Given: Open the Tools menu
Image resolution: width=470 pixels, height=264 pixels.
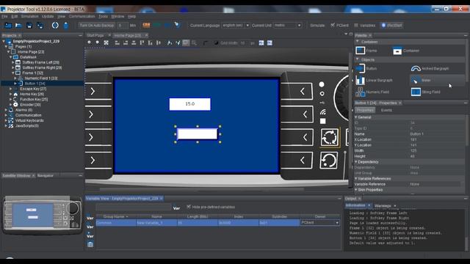Looking at the screenshot, I should click(103, 16).
